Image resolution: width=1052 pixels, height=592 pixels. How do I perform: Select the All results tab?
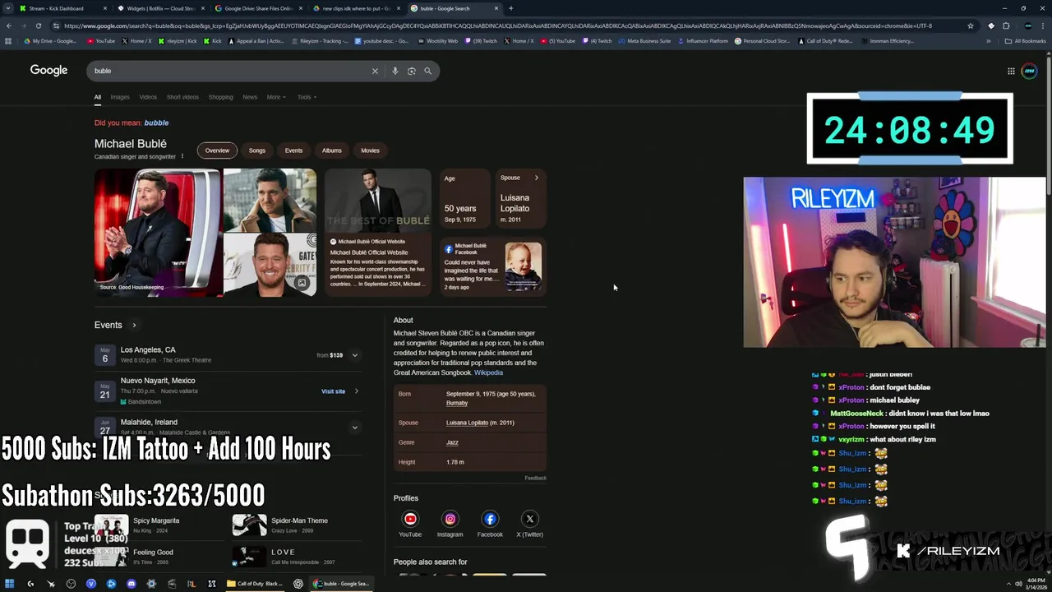pyautogui.click(x=97, y=97)
